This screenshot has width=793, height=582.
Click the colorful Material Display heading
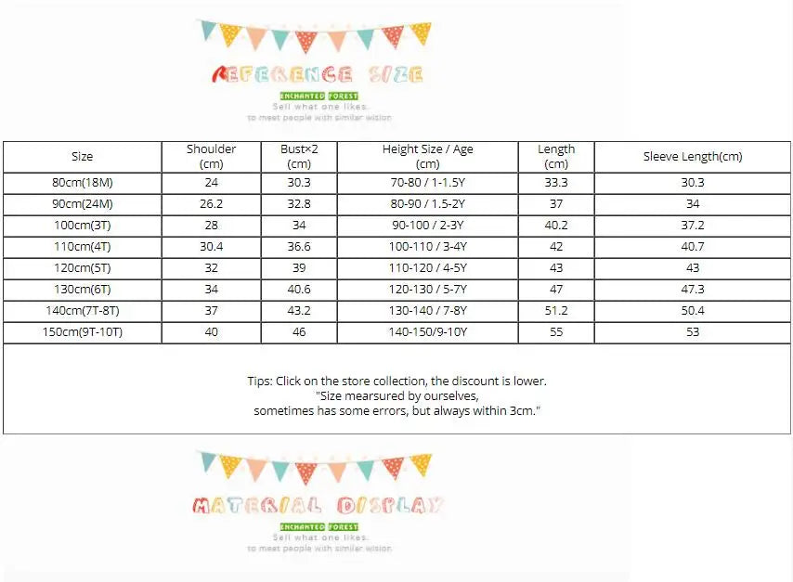point(318,506)
